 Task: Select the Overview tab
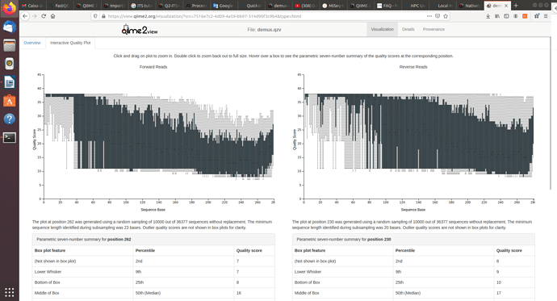click(32, 43)
